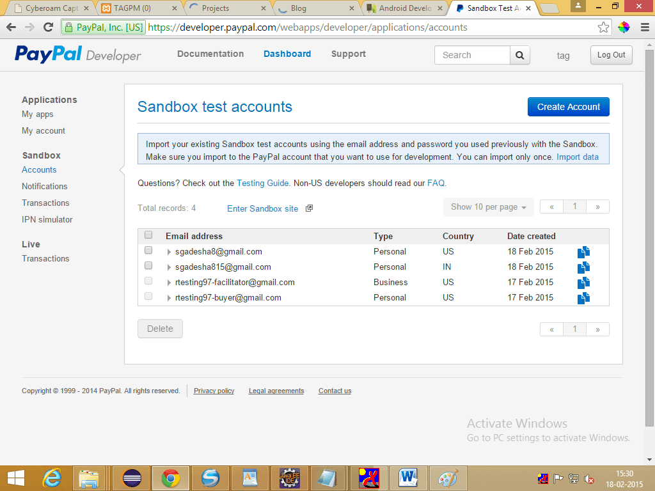Click in the Search input field

click(x=472, y=55)
